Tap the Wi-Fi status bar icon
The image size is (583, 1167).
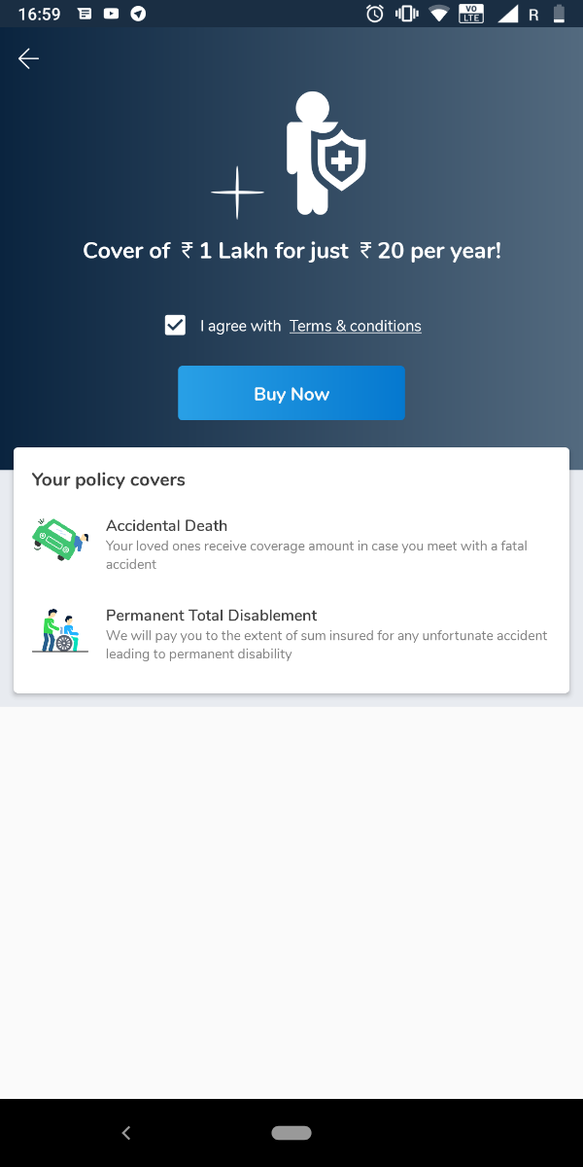point(439,14)
